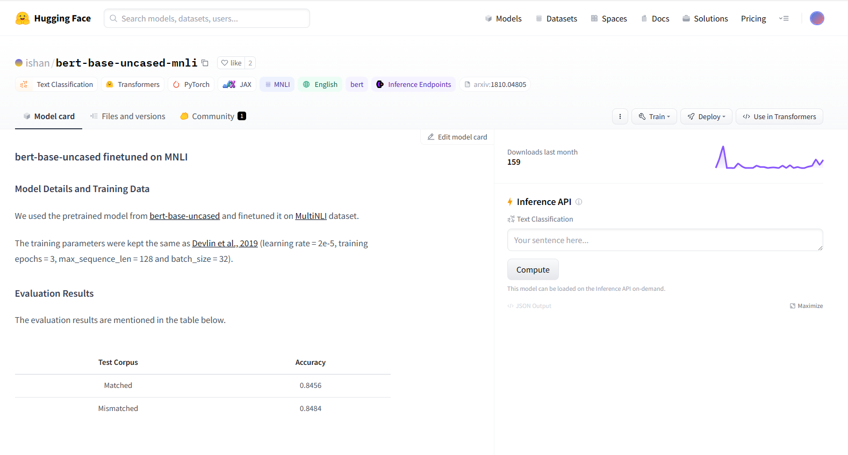This screenshot has width=848, height=455.
Task: Click the Mismatched accuracy 0.8484 cell
Action: [x=311, y=408]
